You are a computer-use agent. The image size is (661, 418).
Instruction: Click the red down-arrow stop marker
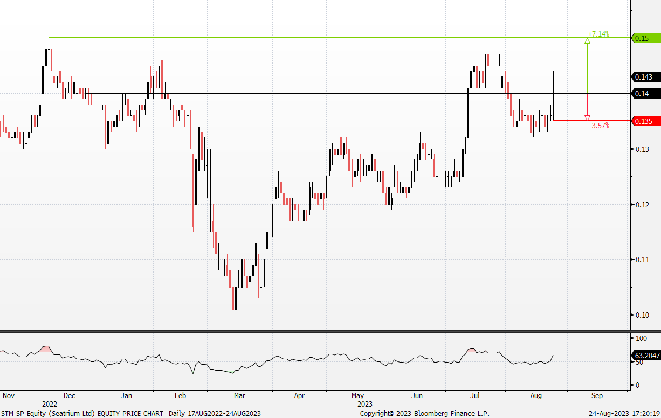point(587,118)
